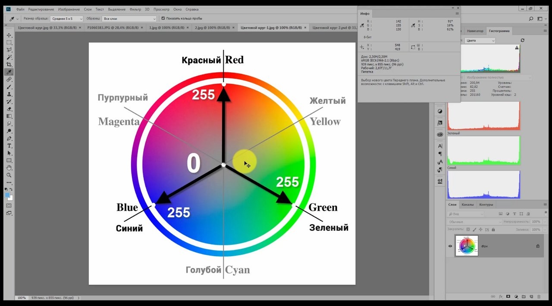The height and width of the screenshot is (306, 552).
Task: Select the Horizontal Type tool
Action: point(9,146)
